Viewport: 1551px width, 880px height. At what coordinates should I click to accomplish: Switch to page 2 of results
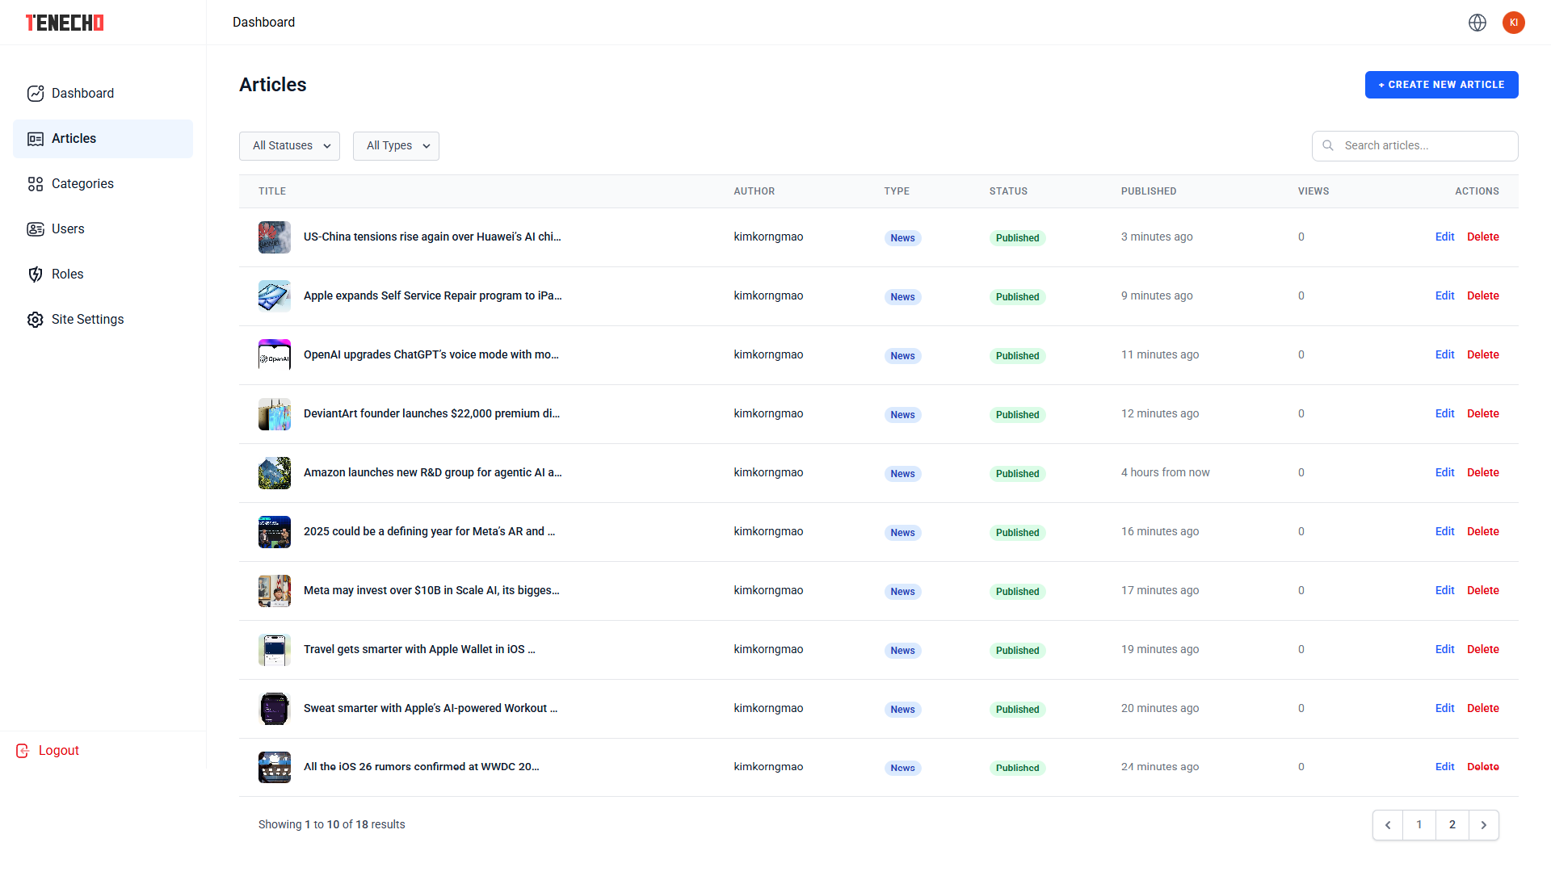click(1452, 825)
